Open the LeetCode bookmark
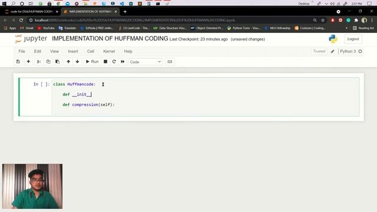 tap(134, 28)
